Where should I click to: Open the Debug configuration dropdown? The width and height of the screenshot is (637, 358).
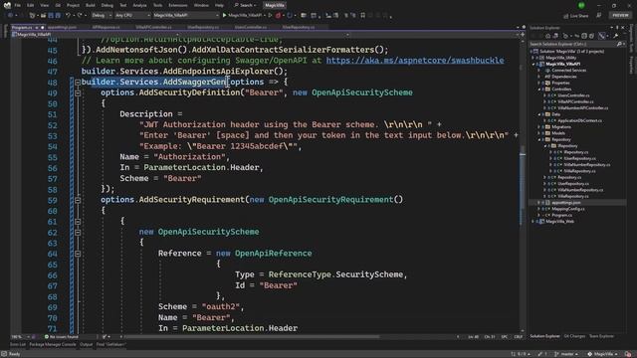(102, 16)
